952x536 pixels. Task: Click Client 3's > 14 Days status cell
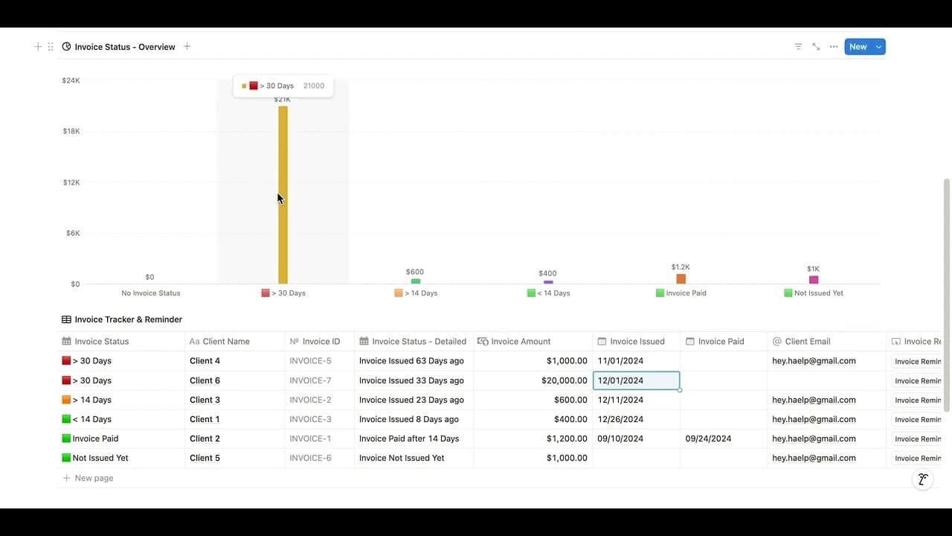click(x=121, y=400)
